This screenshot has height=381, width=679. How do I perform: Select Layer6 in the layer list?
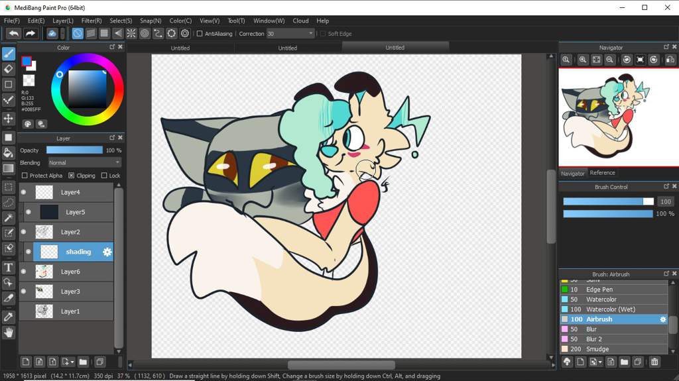click(66, 272)
